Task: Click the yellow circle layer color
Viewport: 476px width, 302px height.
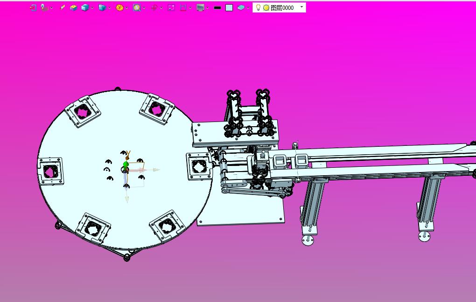Action: (x=266, y=8)
